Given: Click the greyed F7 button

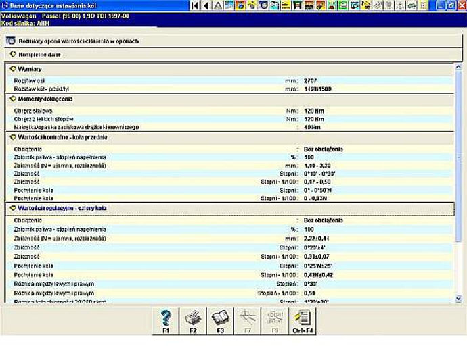Looking at the screenshot, I should point(247,321).
